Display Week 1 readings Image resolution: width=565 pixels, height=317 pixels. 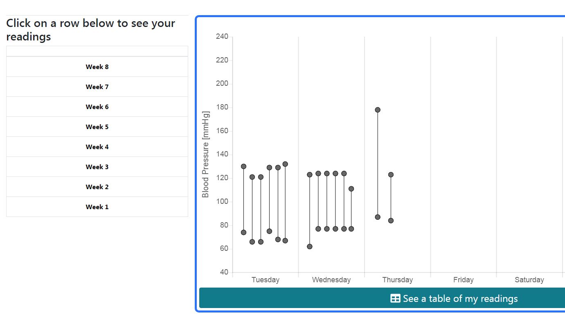(97, 207)
